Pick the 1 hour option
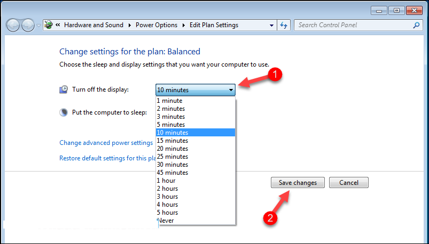Viewport: 429px width, 244px height. tap(166, 181)
